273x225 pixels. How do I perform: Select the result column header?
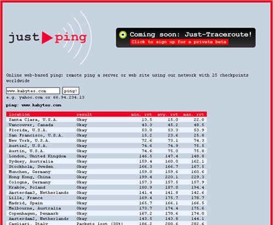(x=84, y=114)
